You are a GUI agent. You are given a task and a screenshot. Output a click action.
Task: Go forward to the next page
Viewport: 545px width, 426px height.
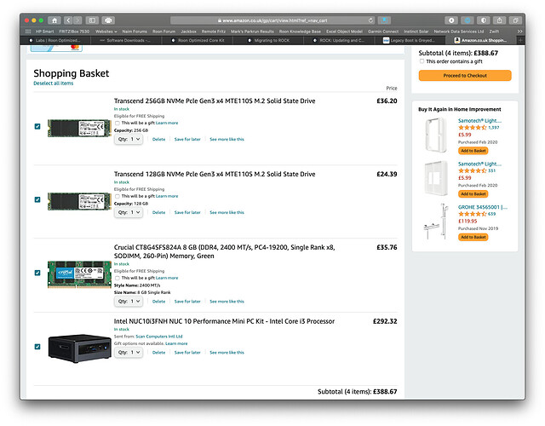click(x=77, y=20)
